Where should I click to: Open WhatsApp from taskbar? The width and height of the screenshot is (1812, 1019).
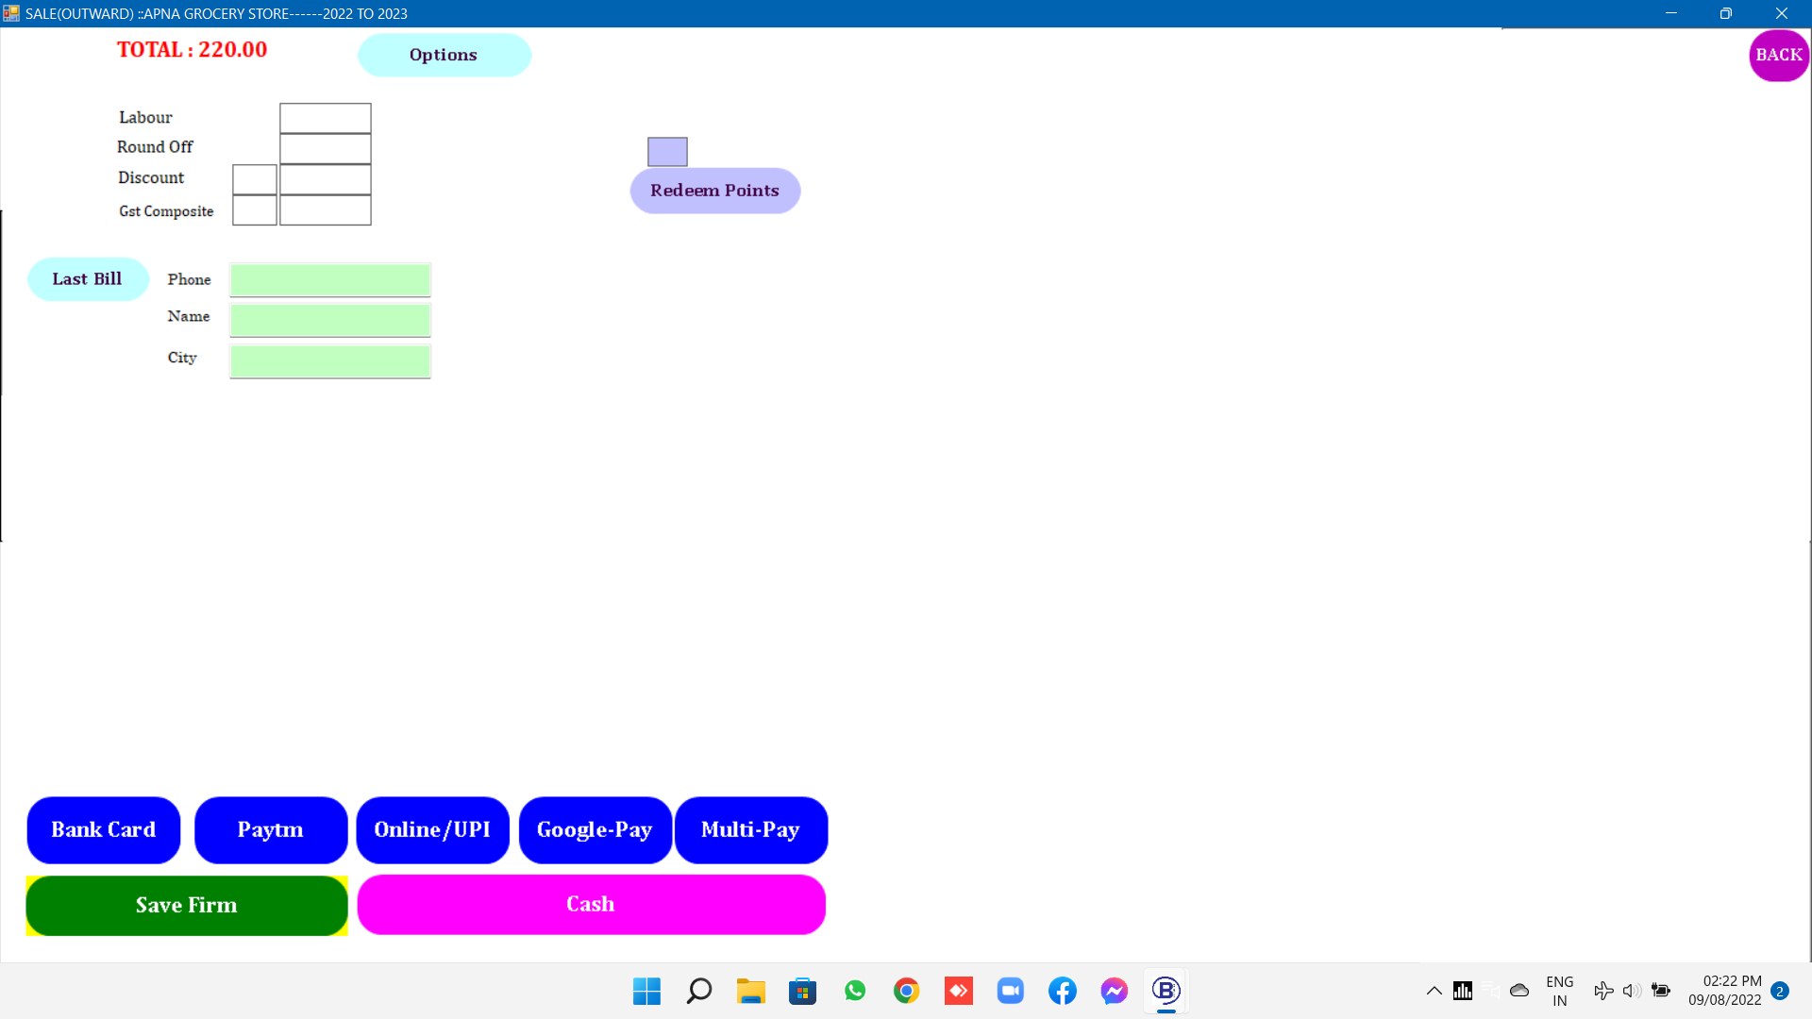pyautogui.click(x=855, y=991)
